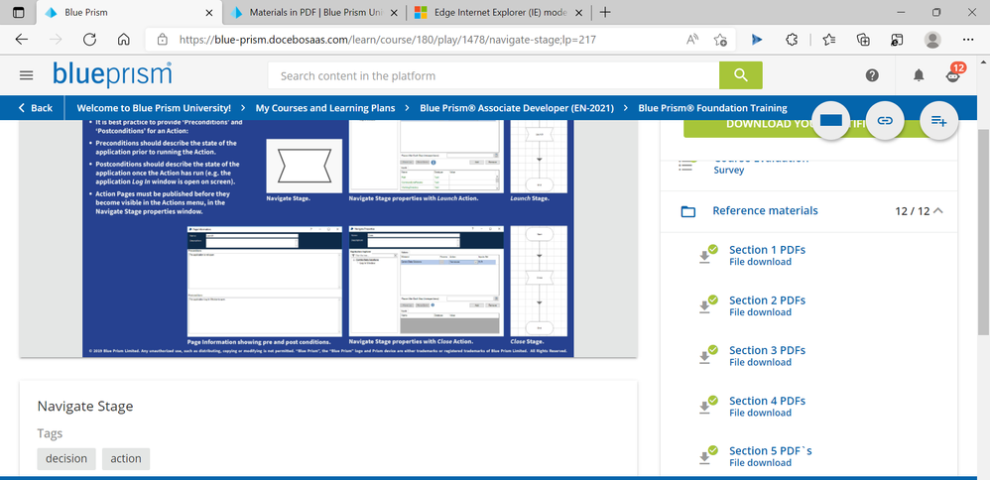Click the Back breadcrumb button

point(36,108)
